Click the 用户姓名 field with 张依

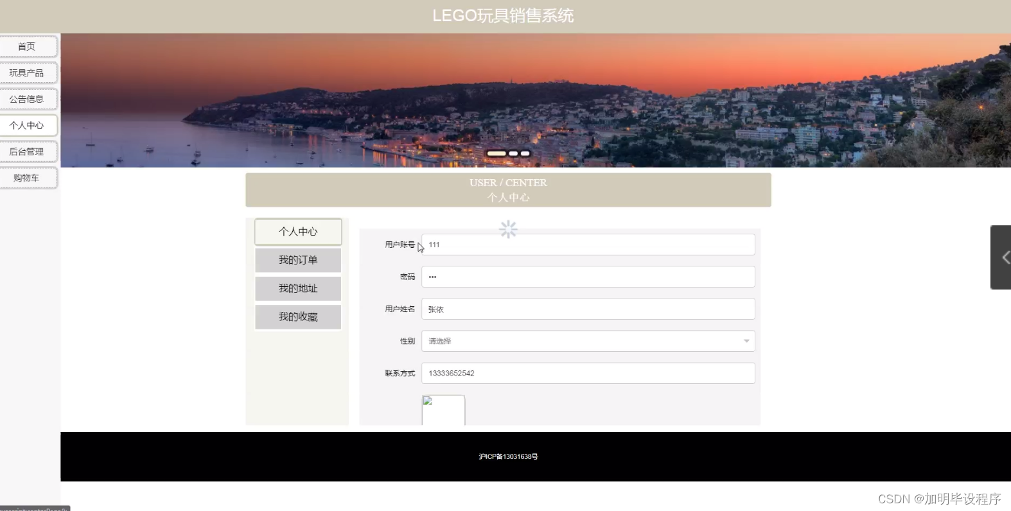click(588, 309)
